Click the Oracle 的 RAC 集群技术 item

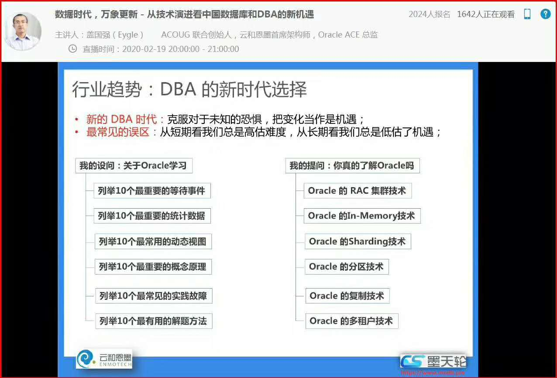[x=358, y=190]
